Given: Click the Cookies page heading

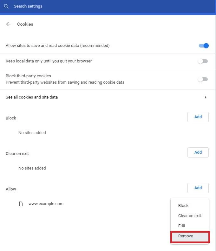Looking at the screenshot, I should [25, 24].
